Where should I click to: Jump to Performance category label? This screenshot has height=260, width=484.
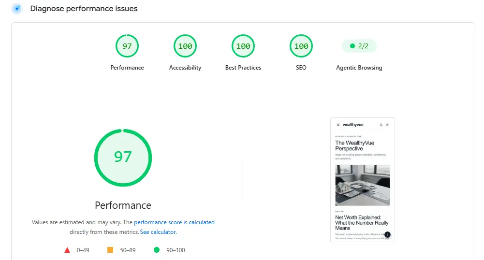127,68
